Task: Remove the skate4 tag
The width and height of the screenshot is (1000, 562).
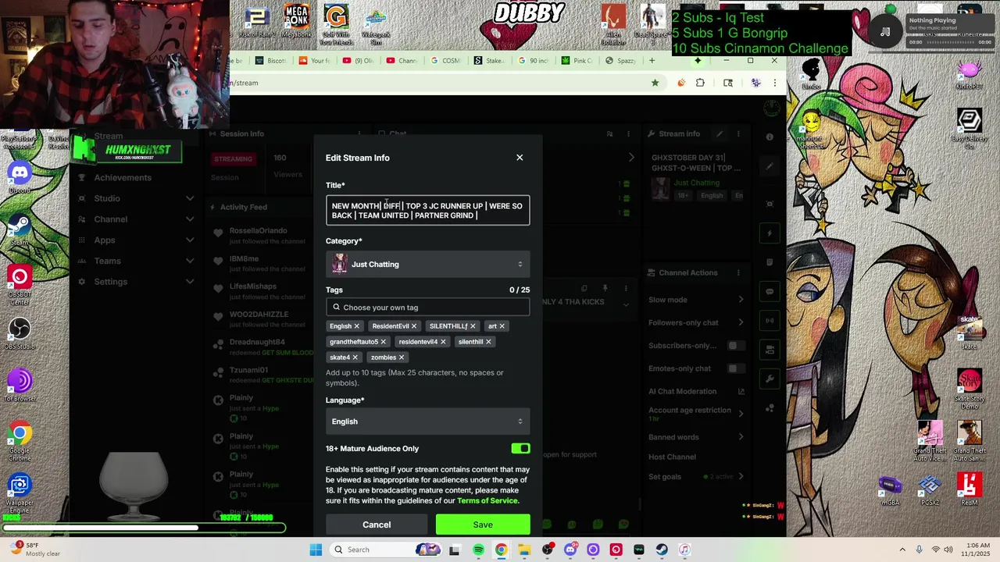Action: 355,357
